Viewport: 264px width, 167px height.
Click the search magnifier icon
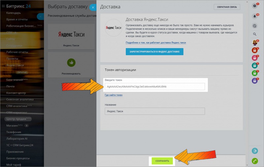[255, 34]
